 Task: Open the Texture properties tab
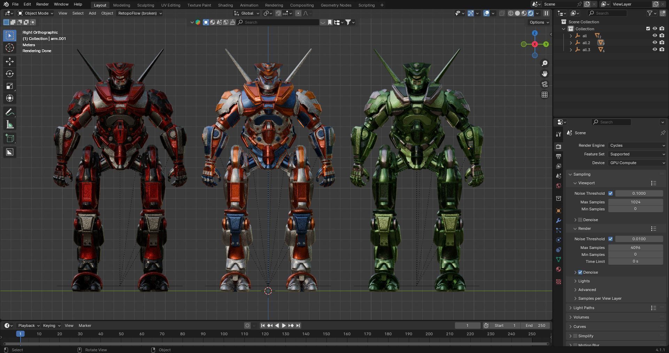pyautogui.click(x=559, y=282)
